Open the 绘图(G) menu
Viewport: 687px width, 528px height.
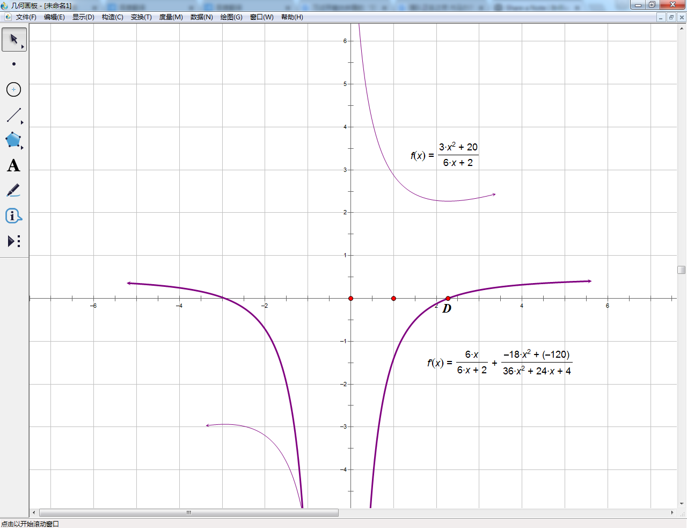point(230,17)
